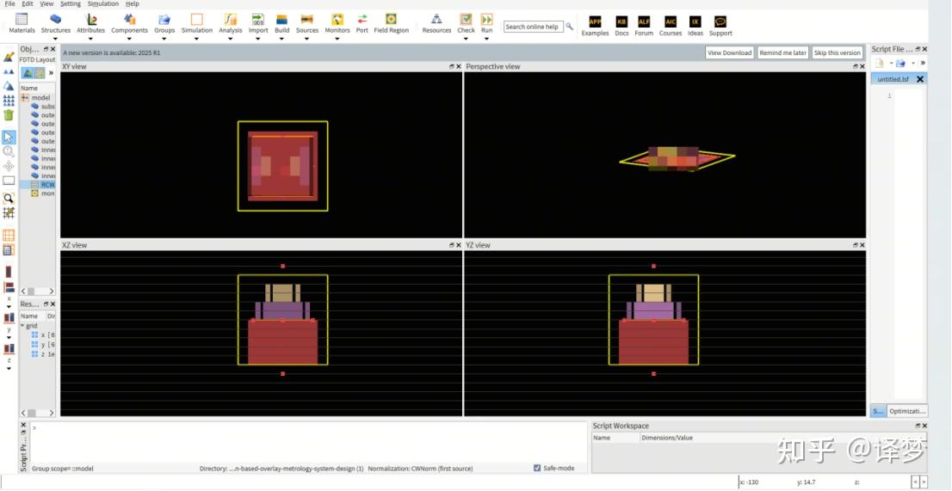Click the Simulation region icon
The width and height of the screenshot is (952, 491).
[x=197, y=20]
